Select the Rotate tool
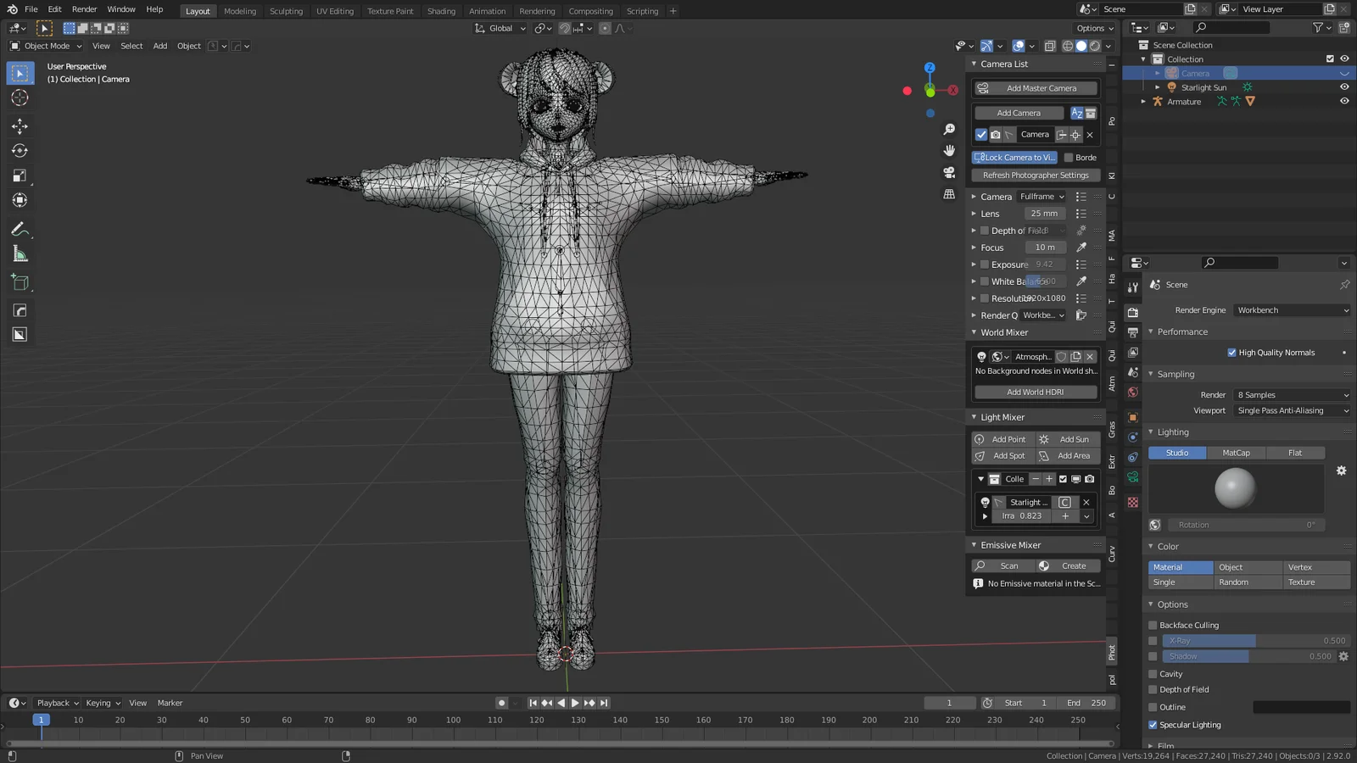This screenshot has height=763, width=1357. (20, 150)
